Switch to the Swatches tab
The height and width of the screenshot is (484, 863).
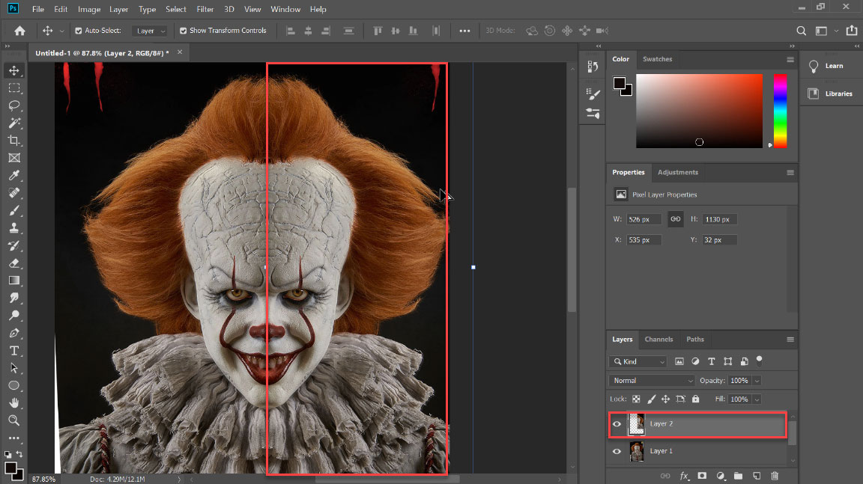657,59
